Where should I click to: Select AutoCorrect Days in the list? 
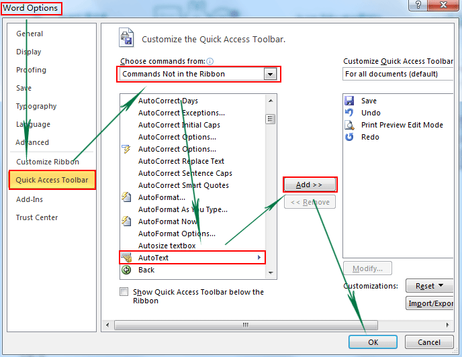click(193, 101)
